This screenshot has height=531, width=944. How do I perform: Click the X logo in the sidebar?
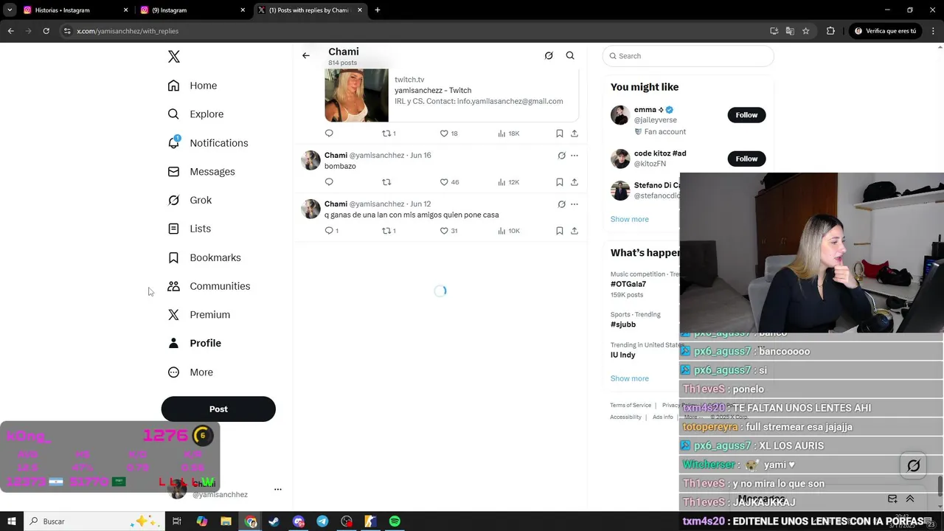(173, 57)
